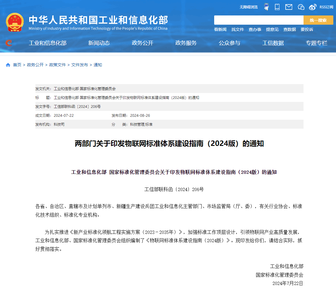
Task: Go to 首页 in the breadcrumb
Action: pos(17,65)
